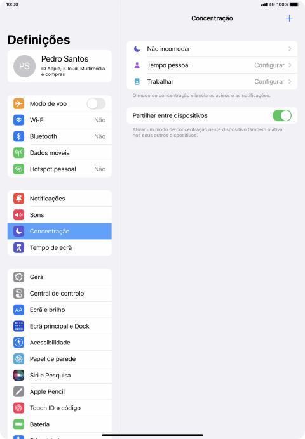The image size is (305, 439).
Task: Open the Bateria settings entry
Action: [60, 424]
